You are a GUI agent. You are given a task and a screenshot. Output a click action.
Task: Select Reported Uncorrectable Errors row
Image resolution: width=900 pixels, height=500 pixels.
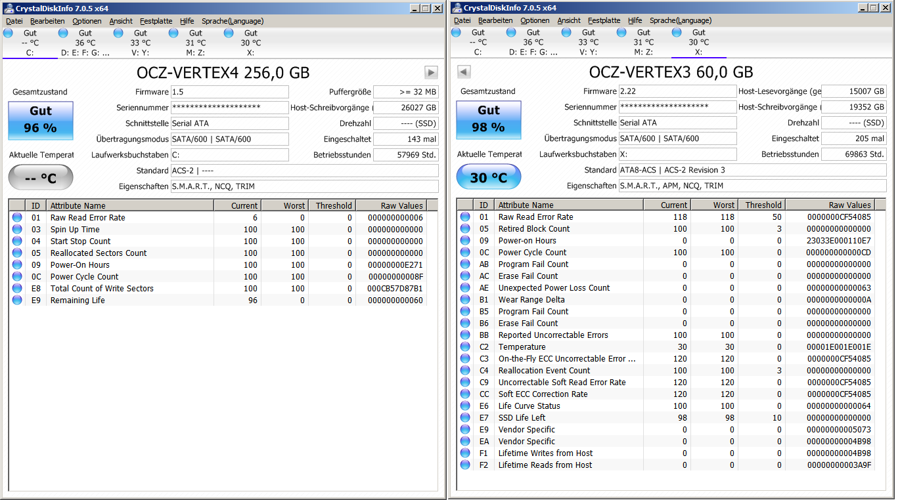[666, 335]
